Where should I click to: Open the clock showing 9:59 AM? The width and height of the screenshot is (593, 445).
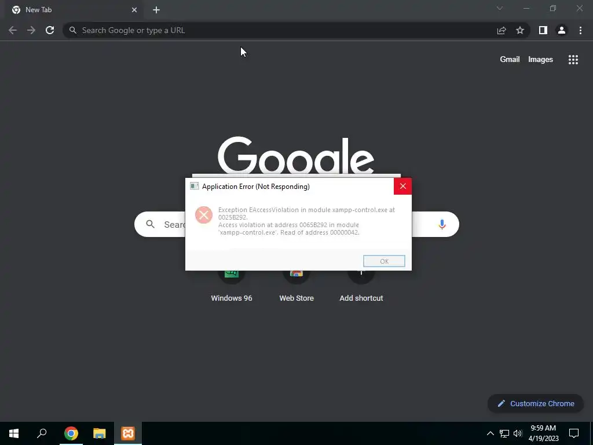[543, 433]
